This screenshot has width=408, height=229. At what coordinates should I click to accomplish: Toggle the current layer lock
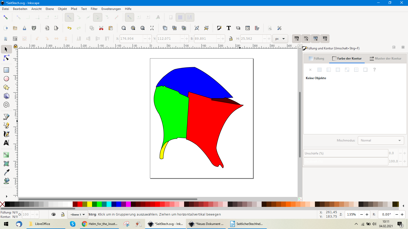(63, 214)
